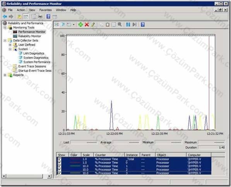
Task: Click the magnifier Zoom icon in graph toolbar
Action: pyautogui.click(x=120, y=24)
